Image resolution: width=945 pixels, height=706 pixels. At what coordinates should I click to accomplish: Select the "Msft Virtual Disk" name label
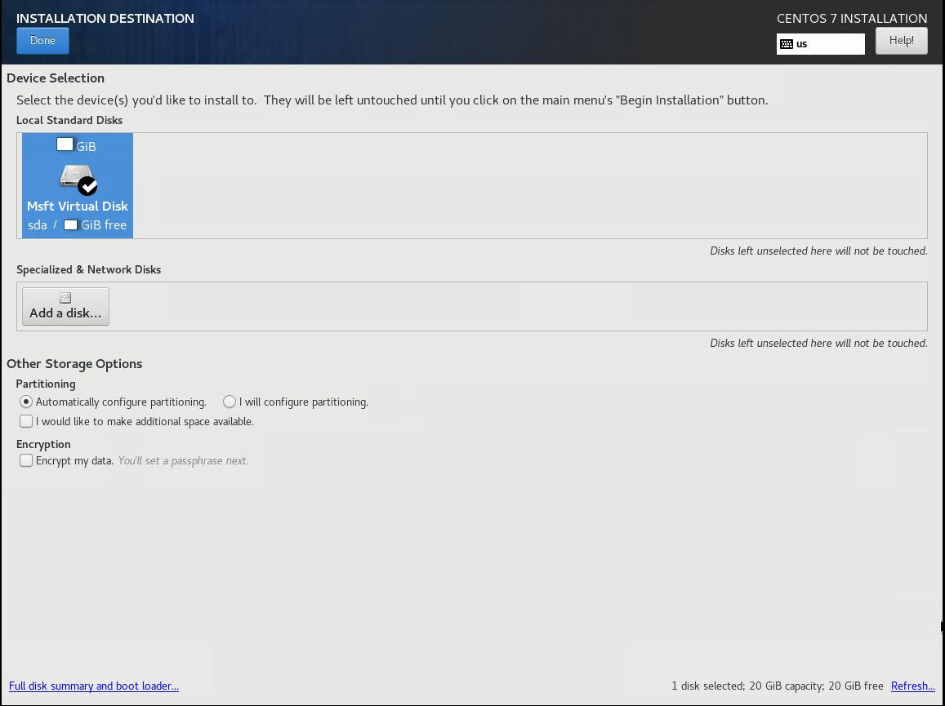point(78,206)
